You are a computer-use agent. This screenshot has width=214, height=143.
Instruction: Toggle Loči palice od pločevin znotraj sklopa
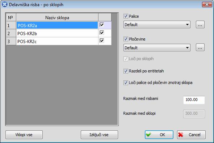point(126,83)
